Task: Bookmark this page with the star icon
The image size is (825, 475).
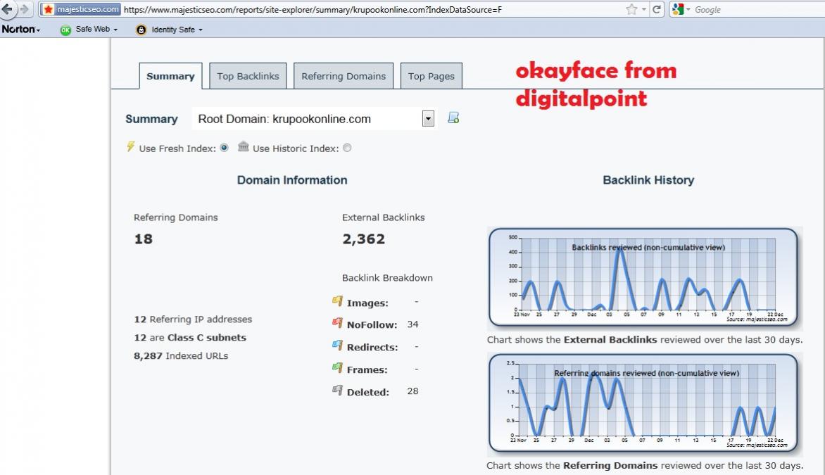Action: click(x=631, y=9)
